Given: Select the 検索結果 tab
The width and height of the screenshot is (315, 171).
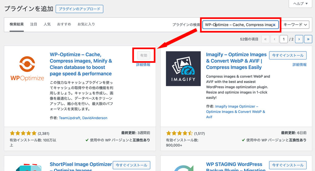Looking at the screenshot, I should coord(17,24).
